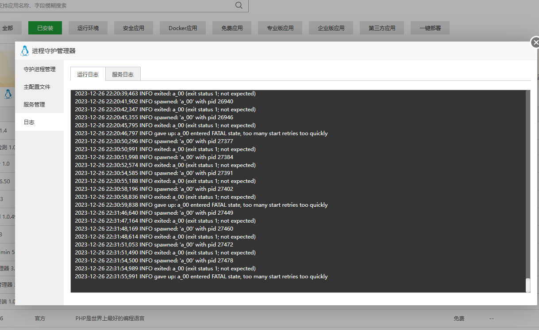Switch to the 运行日志 tab
Viewport: 539px width, 330px height.
(88, 74)
